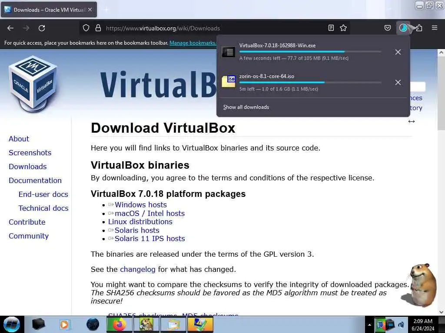Open the Downloads sidebar link
This screenshot has width=445, height=333.
pyautogui.click(x=27, y=166)
